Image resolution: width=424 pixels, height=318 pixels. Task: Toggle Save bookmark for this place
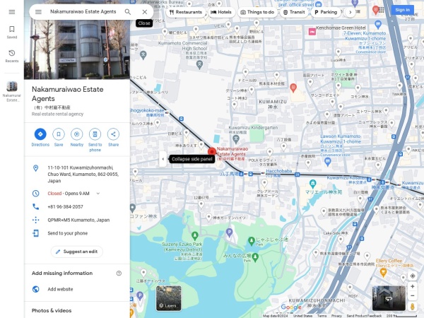click(59, 134)
